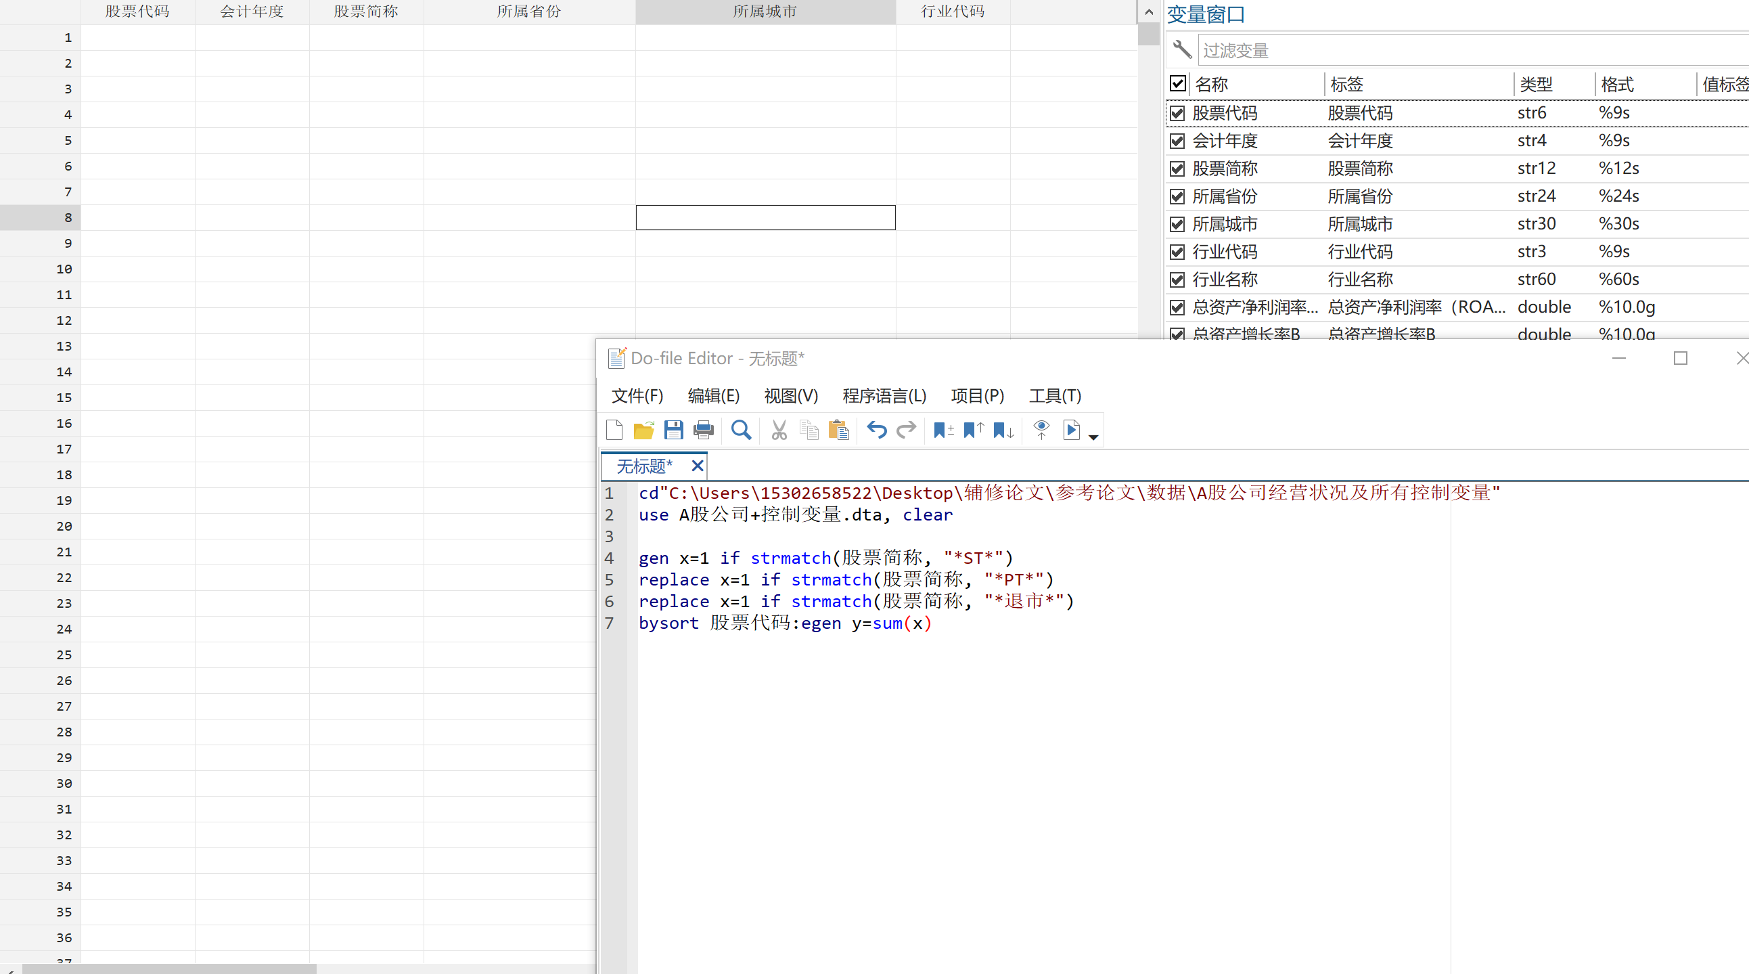This screenshot has height=974, width=1749.
Task: Open the 工具(T) menu
Action: [1054, 395]
